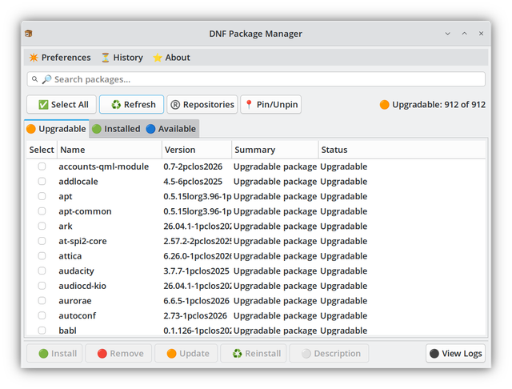Click the red pushpin Pin/Unpin icon
This screenshot has width=512, height=389.
(249, 105)
